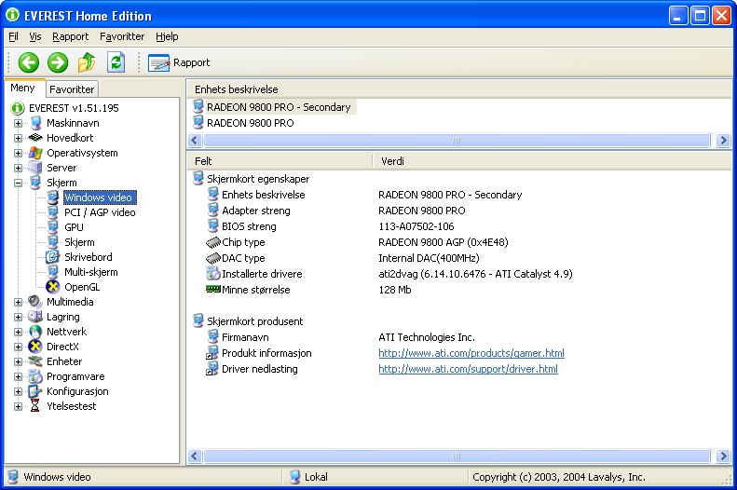Screen dimensions: 737x490
Task: Expand the DirectX tree node
Action: [18, 347]
